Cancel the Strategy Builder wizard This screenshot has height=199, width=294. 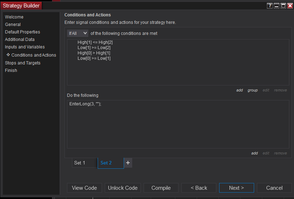pos(274,188)
